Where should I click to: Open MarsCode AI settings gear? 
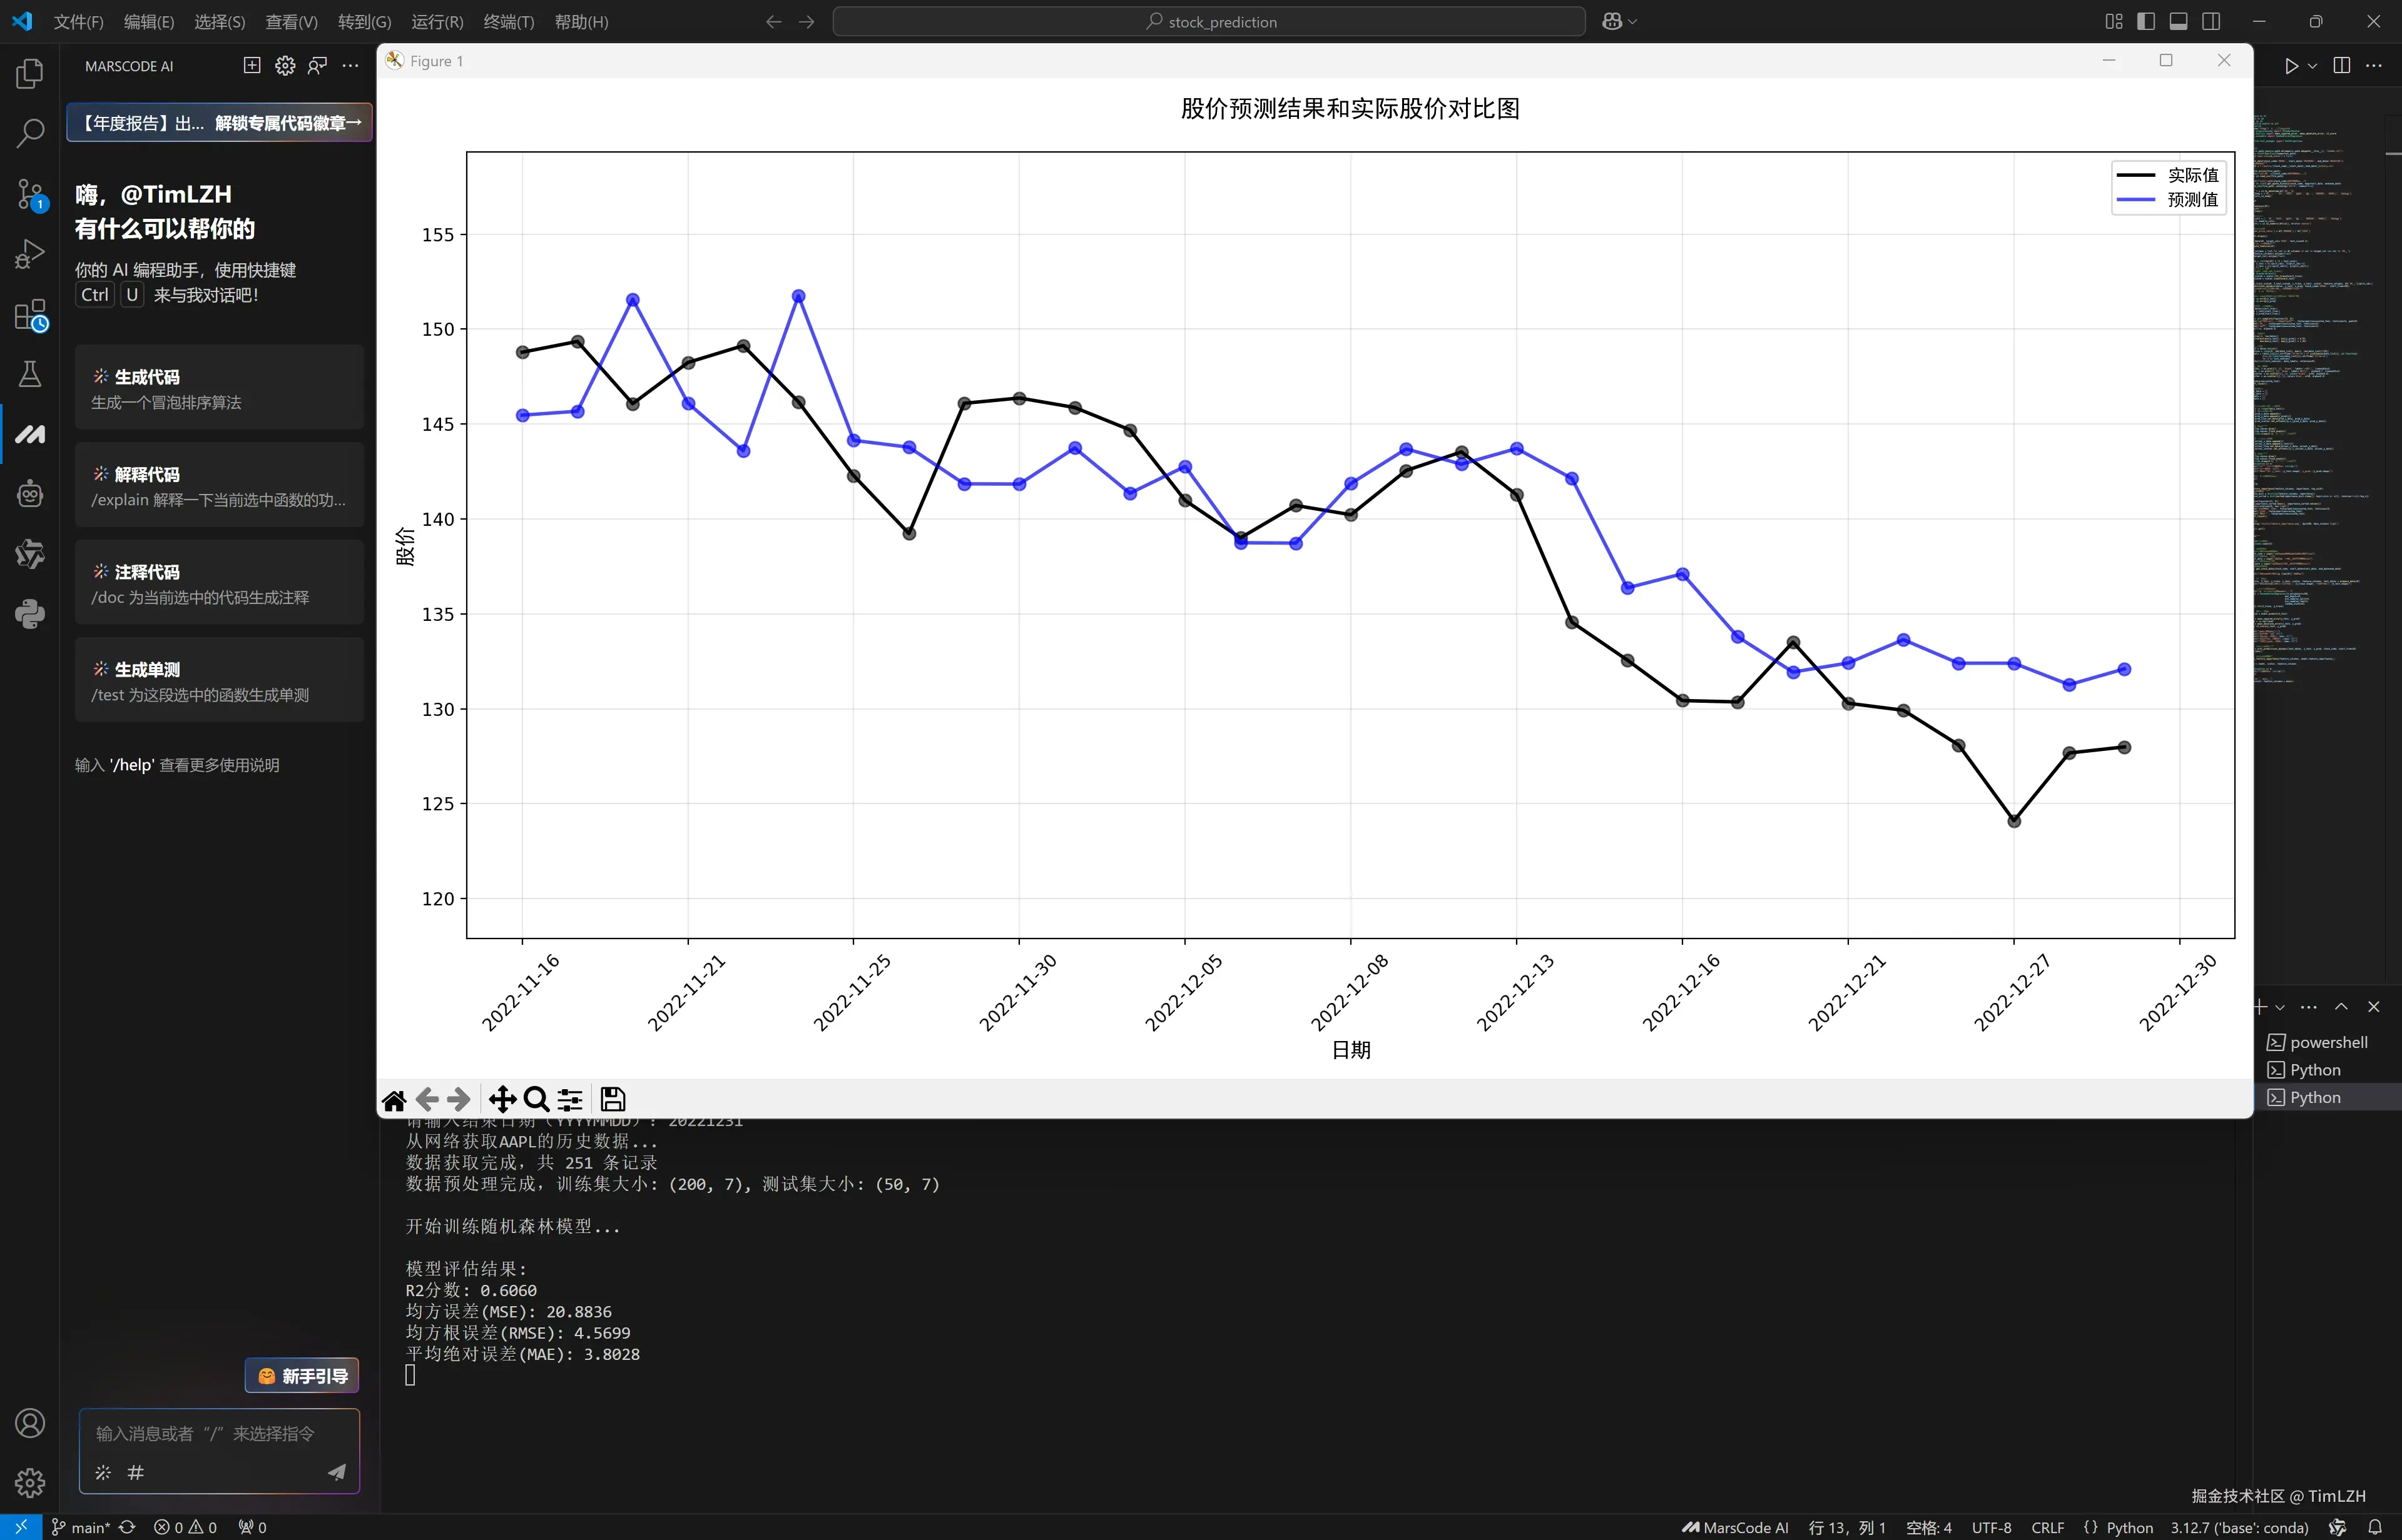click(284, 66)
